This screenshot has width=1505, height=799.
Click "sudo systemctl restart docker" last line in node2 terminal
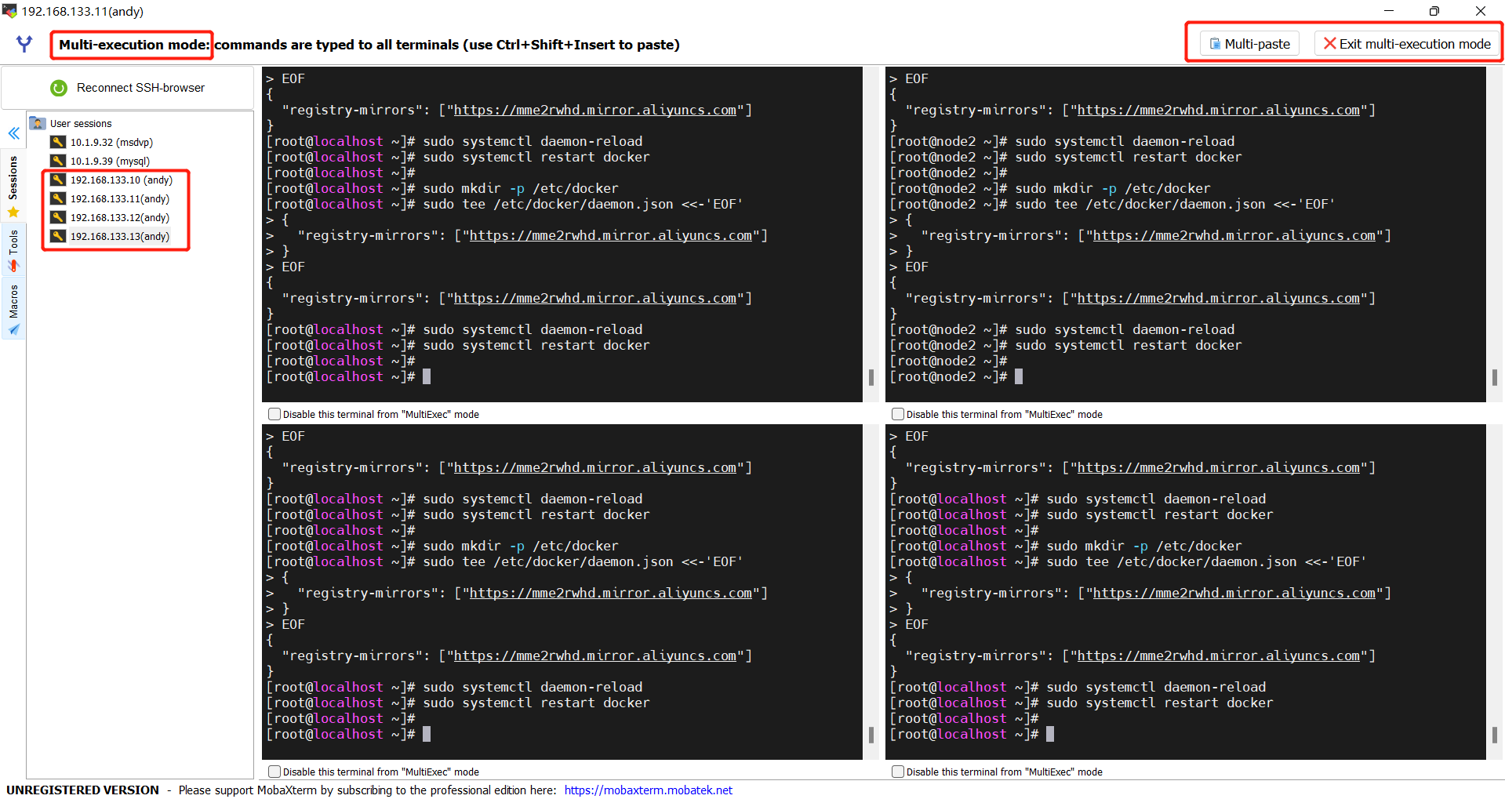(x=1128, y=345)
